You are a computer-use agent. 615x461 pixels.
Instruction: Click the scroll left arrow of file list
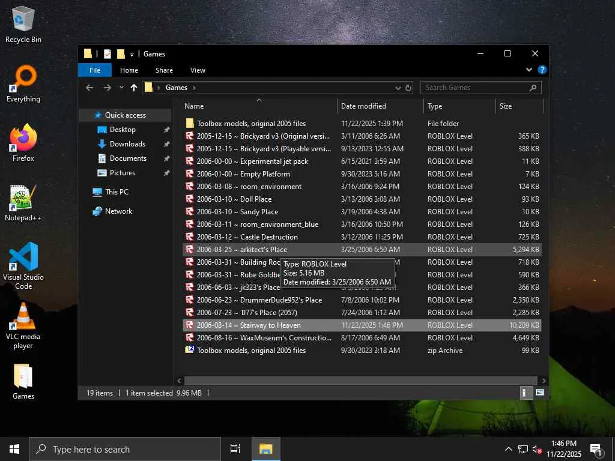(179, 381)
